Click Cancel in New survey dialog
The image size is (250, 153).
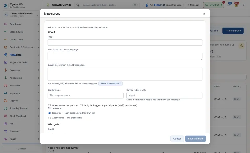point(177,139)
